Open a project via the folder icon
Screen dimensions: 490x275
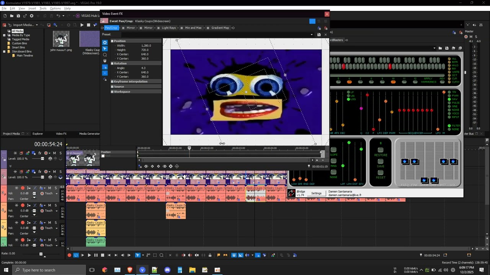point(11,16)
